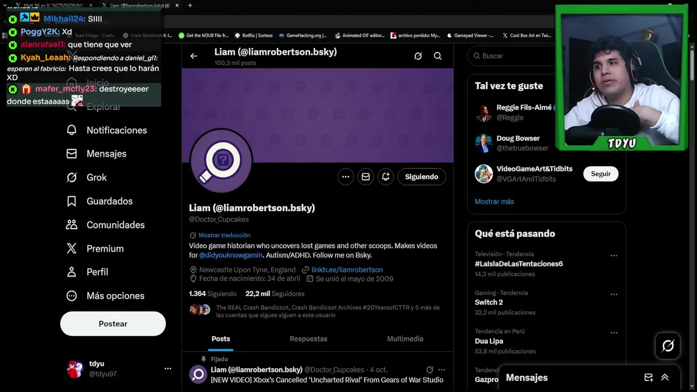The width and height of the screenshot is (697, 392).
Task: Click Grok icon on the pinned post
Action: (x=430, y=370)
